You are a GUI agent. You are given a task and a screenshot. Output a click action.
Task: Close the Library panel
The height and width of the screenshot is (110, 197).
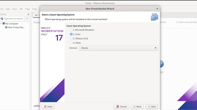[x=28, y=14]
